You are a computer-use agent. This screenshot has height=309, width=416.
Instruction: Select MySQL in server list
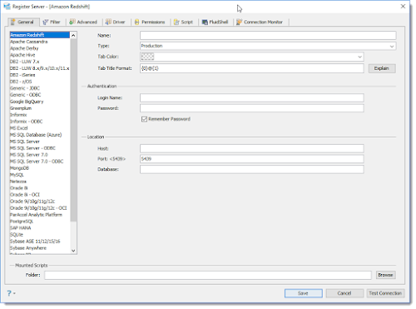[40, 175]
